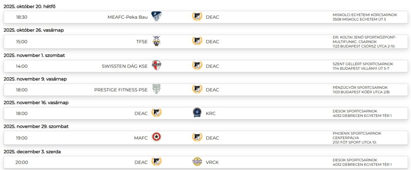The width and height of the screenshot is (411, 170).
Task: Open the MEAFC-Peka Bau team name
Action: 127,17
